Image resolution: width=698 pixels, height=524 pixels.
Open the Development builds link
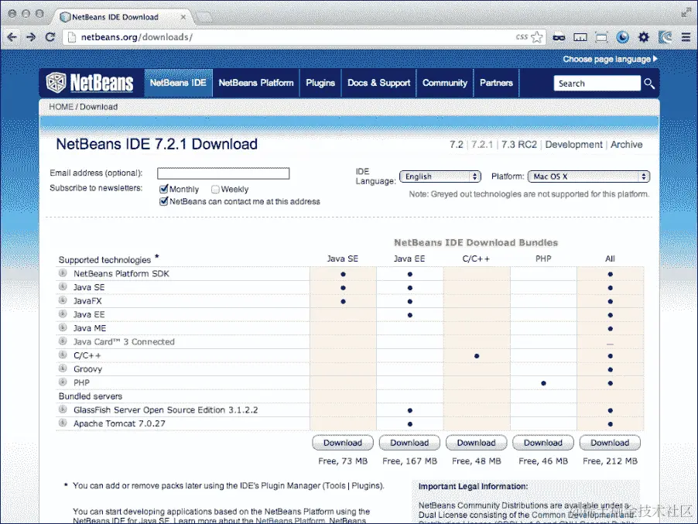pyautogui.click(x=573, y=145)
